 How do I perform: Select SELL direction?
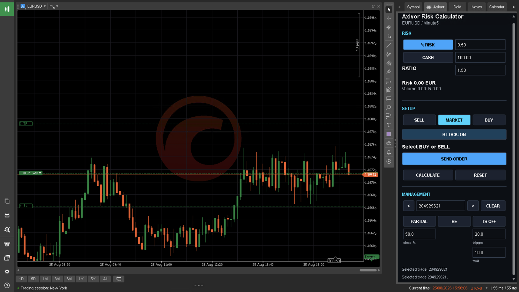pos(419,120)
